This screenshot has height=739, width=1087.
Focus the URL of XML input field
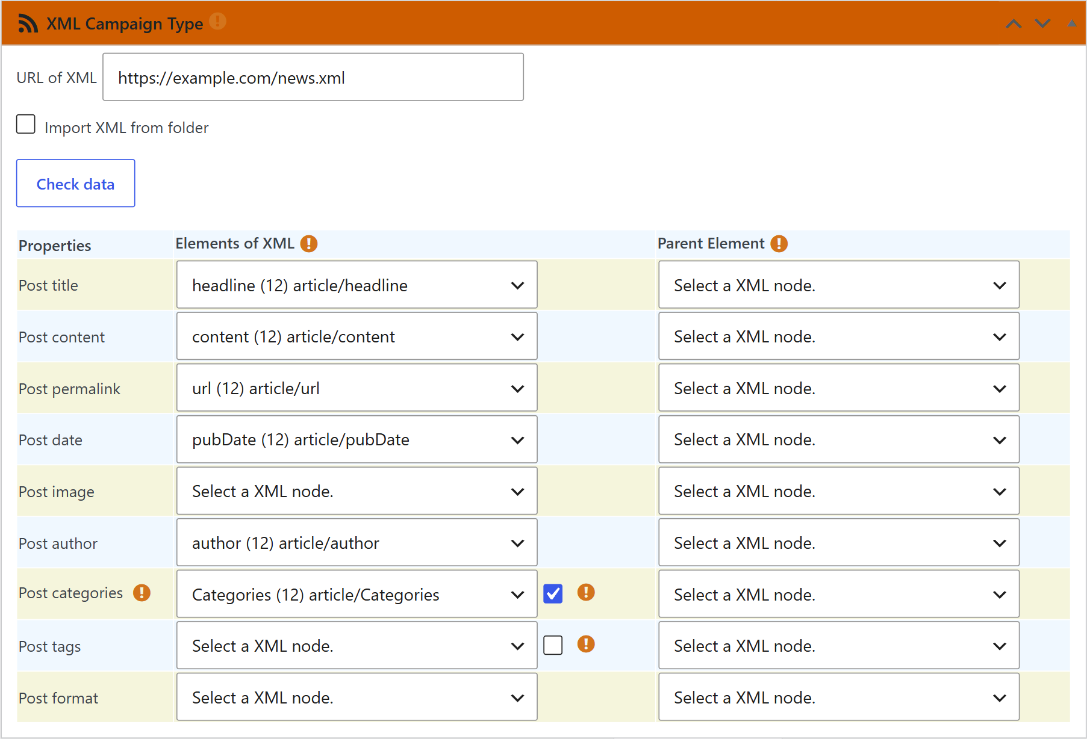(313, 77)
